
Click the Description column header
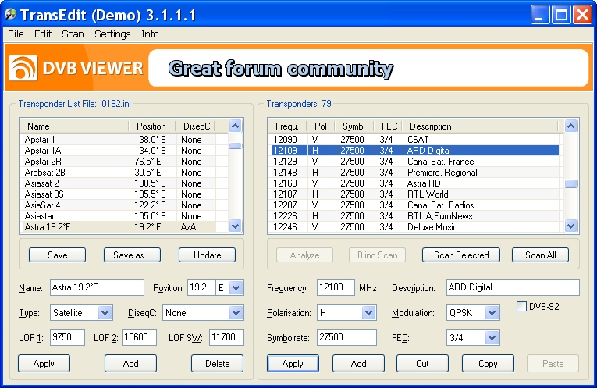pos(481,126)
